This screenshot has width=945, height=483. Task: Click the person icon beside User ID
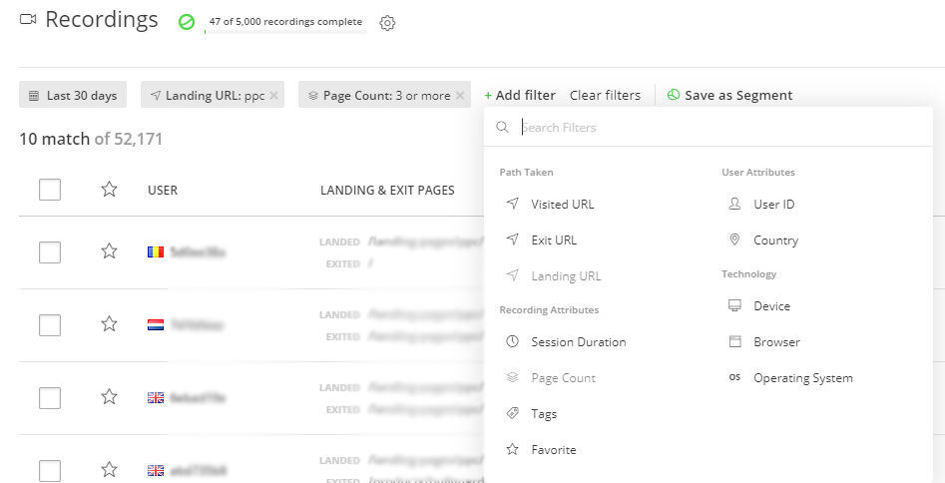[734, 204]
